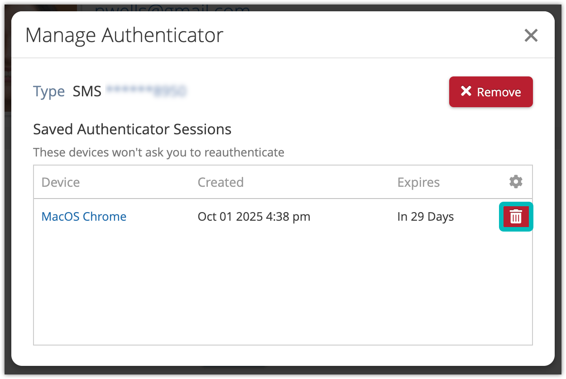566x379 pixels.
Task: Close the Manage Authenticator dialog
Action: pos(531,35)
